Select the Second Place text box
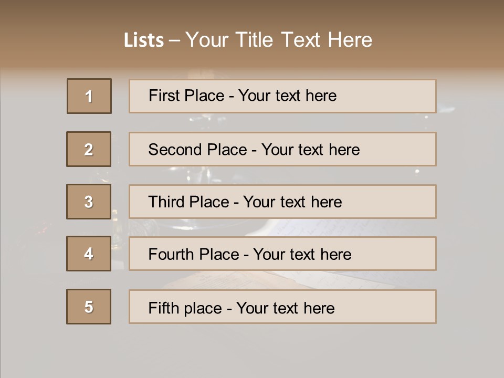The width and height of the screenshot is (504, 378). [282, 149]
